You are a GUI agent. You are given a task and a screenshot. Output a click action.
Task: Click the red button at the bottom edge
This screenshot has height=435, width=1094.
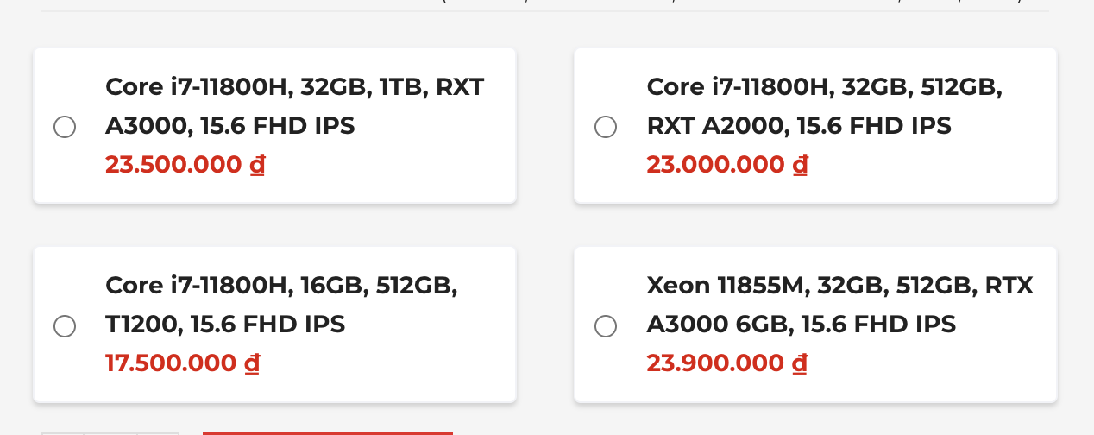tap(328, 433)
